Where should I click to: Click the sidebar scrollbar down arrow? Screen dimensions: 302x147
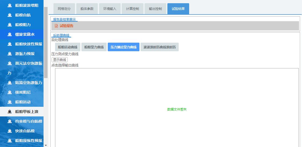point(46,145)
